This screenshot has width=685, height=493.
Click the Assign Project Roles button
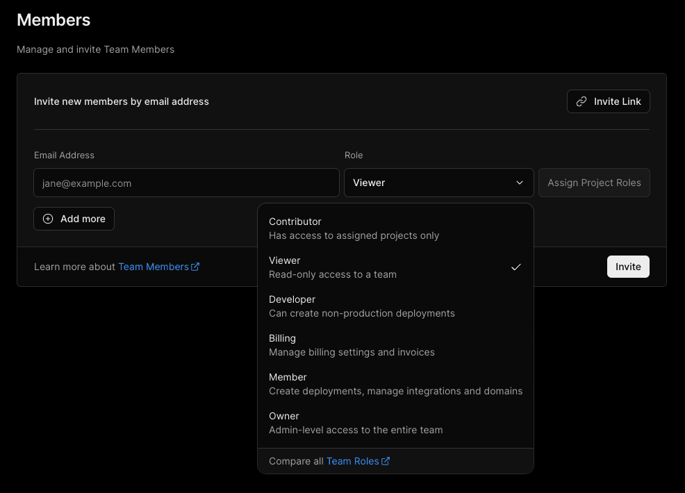click(x=594, y=183)
